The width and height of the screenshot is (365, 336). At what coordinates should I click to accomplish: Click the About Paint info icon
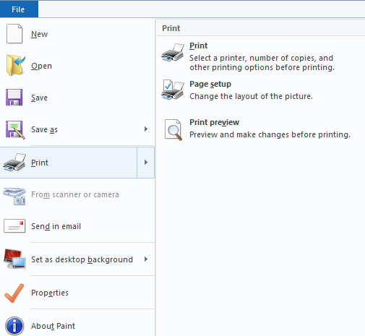[14, 326]
